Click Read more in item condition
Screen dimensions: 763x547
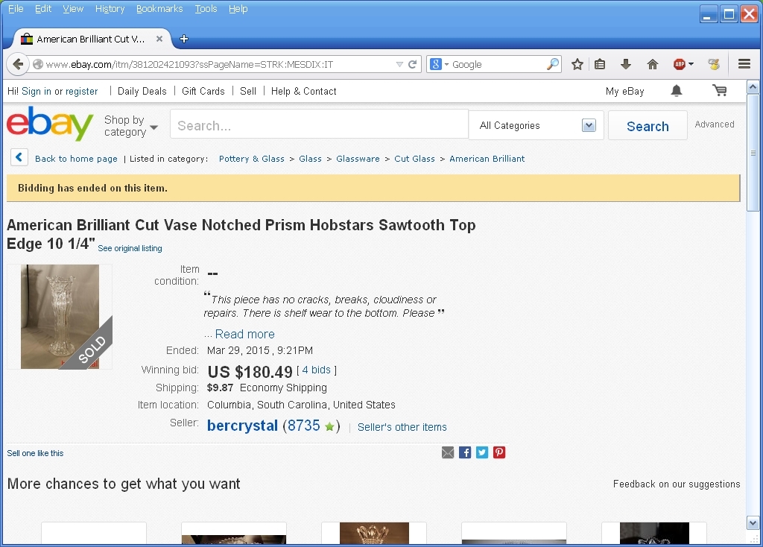click(x=244, y=334)
